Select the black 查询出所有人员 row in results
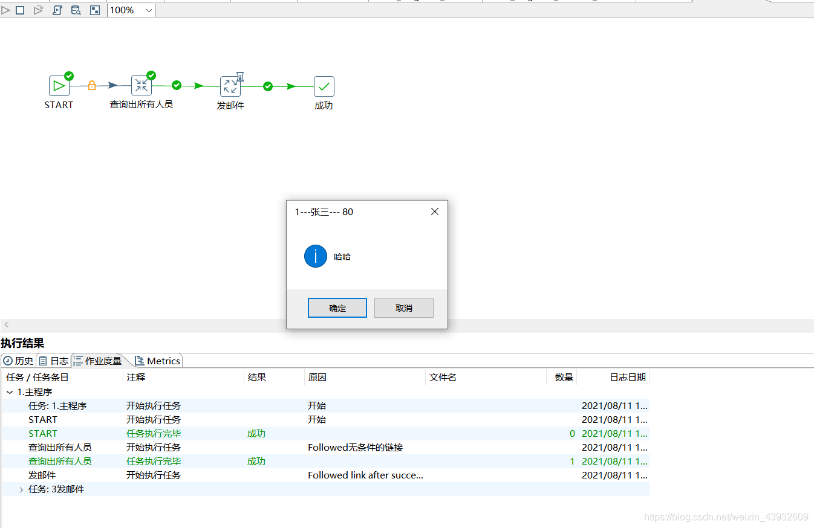Screen dimensions: 814x528 click(x=325, y=447)
